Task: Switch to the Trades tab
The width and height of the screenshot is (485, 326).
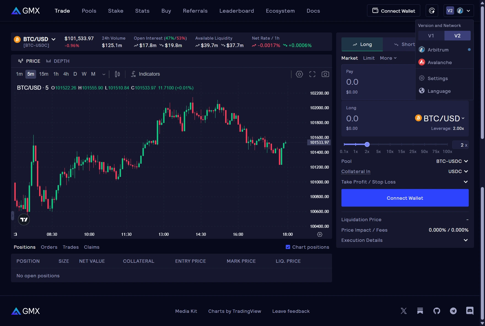Action: (x=71, y=247)
